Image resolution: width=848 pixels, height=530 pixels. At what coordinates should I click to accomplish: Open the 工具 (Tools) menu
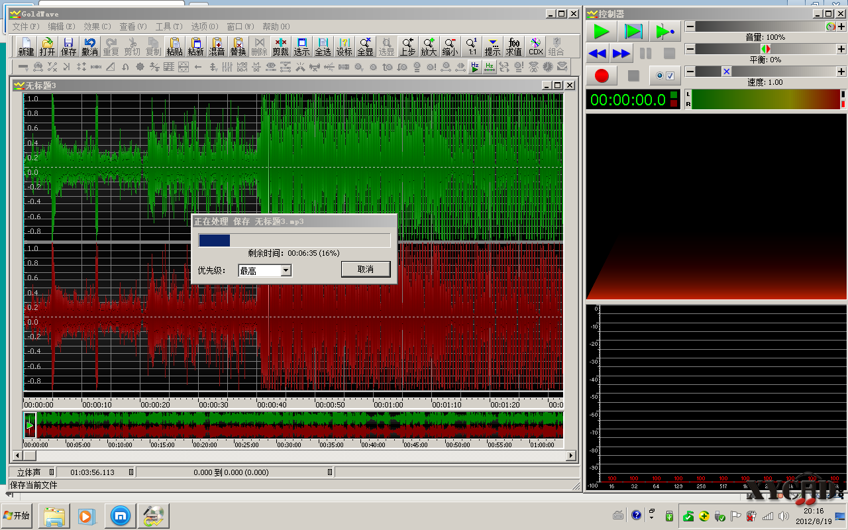(169, 26)
